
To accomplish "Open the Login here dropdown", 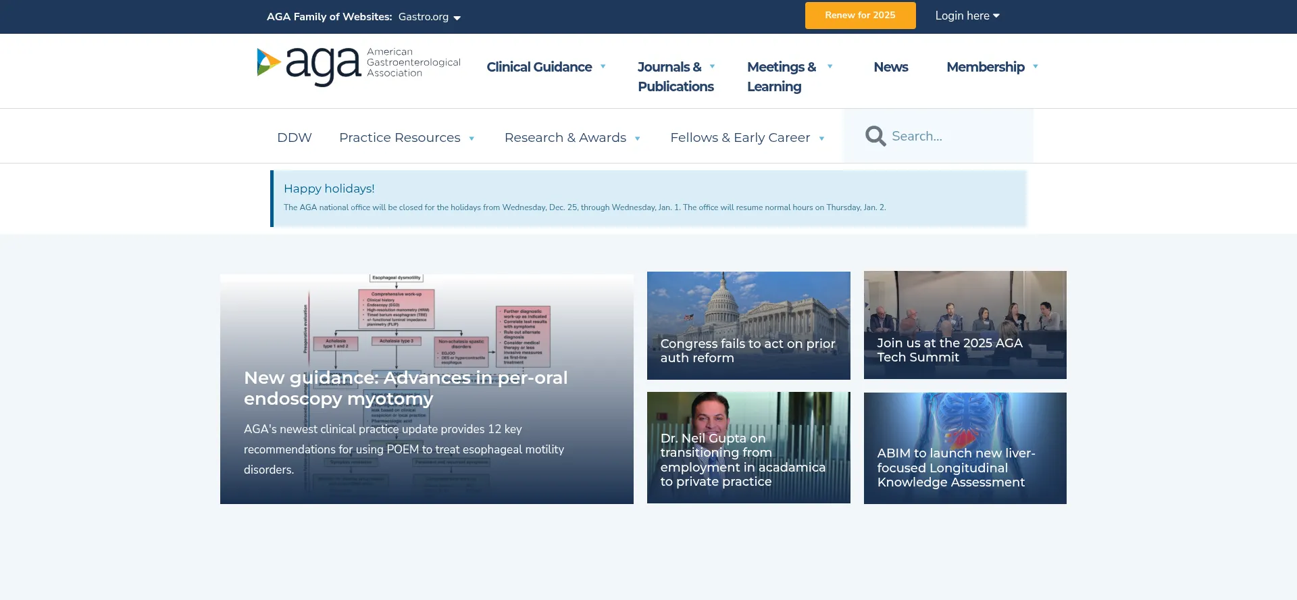I will coord(967,16).
